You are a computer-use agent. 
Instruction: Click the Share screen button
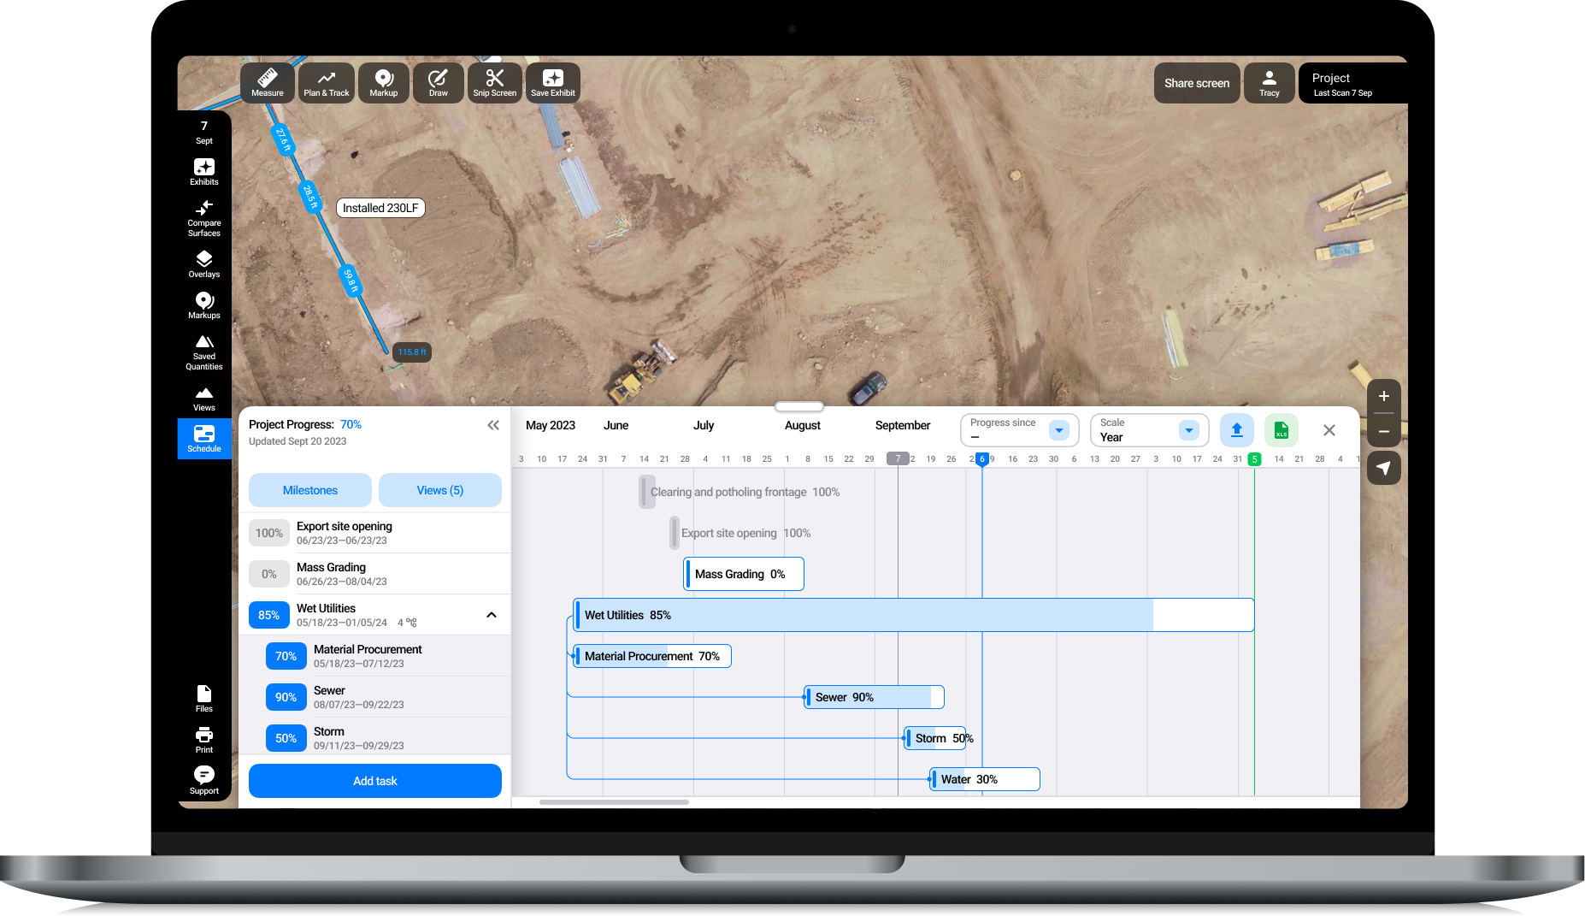(x=1196, y=82)
